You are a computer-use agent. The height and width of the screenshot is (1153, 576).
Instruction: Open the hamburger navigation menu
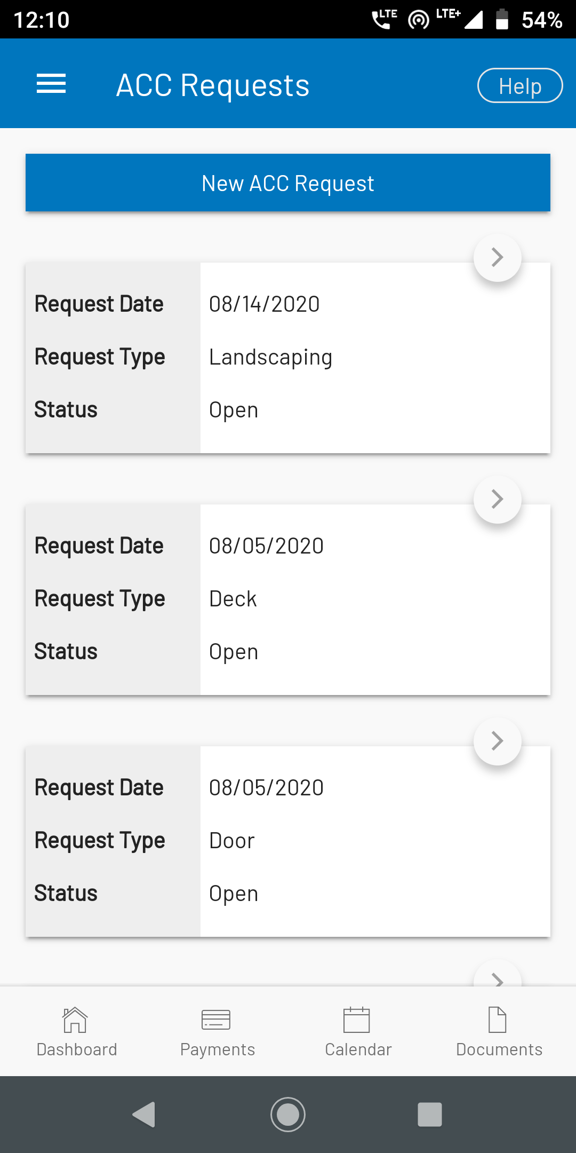pos(51,84)
